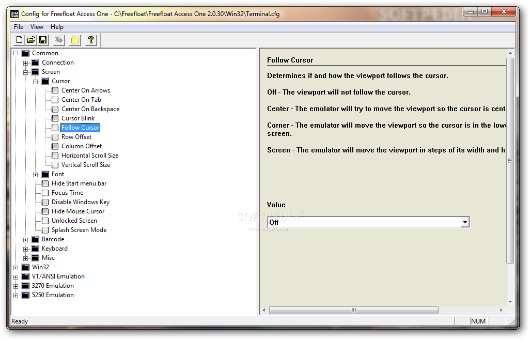Click the Common folder icon in the tree
The image size is (530, 340).
point(26,53)
